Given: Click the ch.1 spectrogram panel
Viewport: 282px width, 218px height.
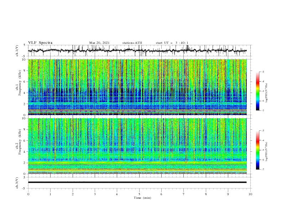Looking at the screenshot, I should (x=137, y=87).
